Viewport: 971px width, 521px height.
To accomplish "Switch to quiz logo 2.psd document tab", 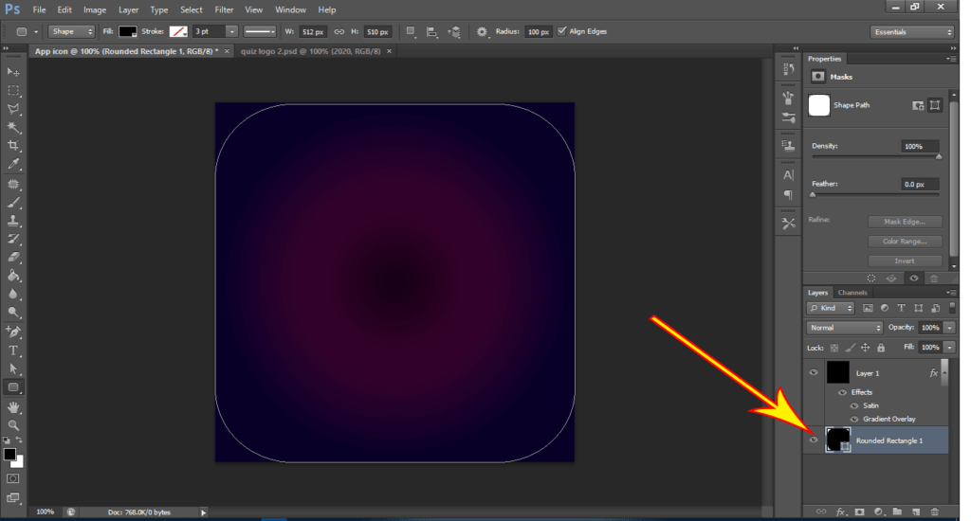I will (311, 51).
